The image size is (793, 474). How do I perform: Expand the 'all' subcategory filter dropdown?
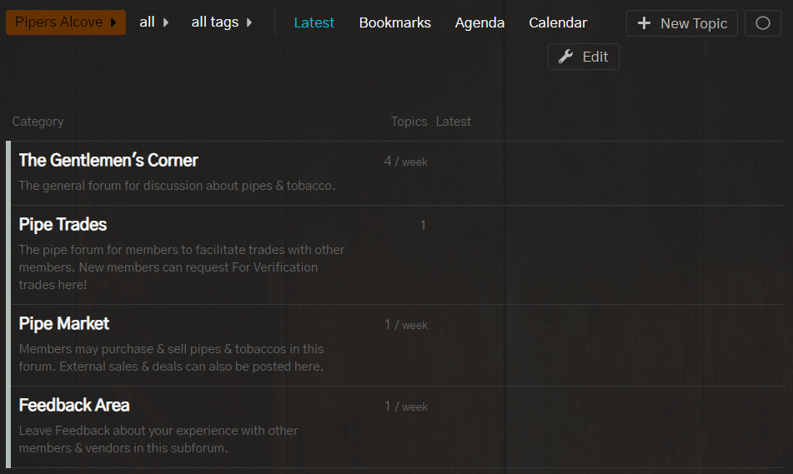tap(153, 22)
